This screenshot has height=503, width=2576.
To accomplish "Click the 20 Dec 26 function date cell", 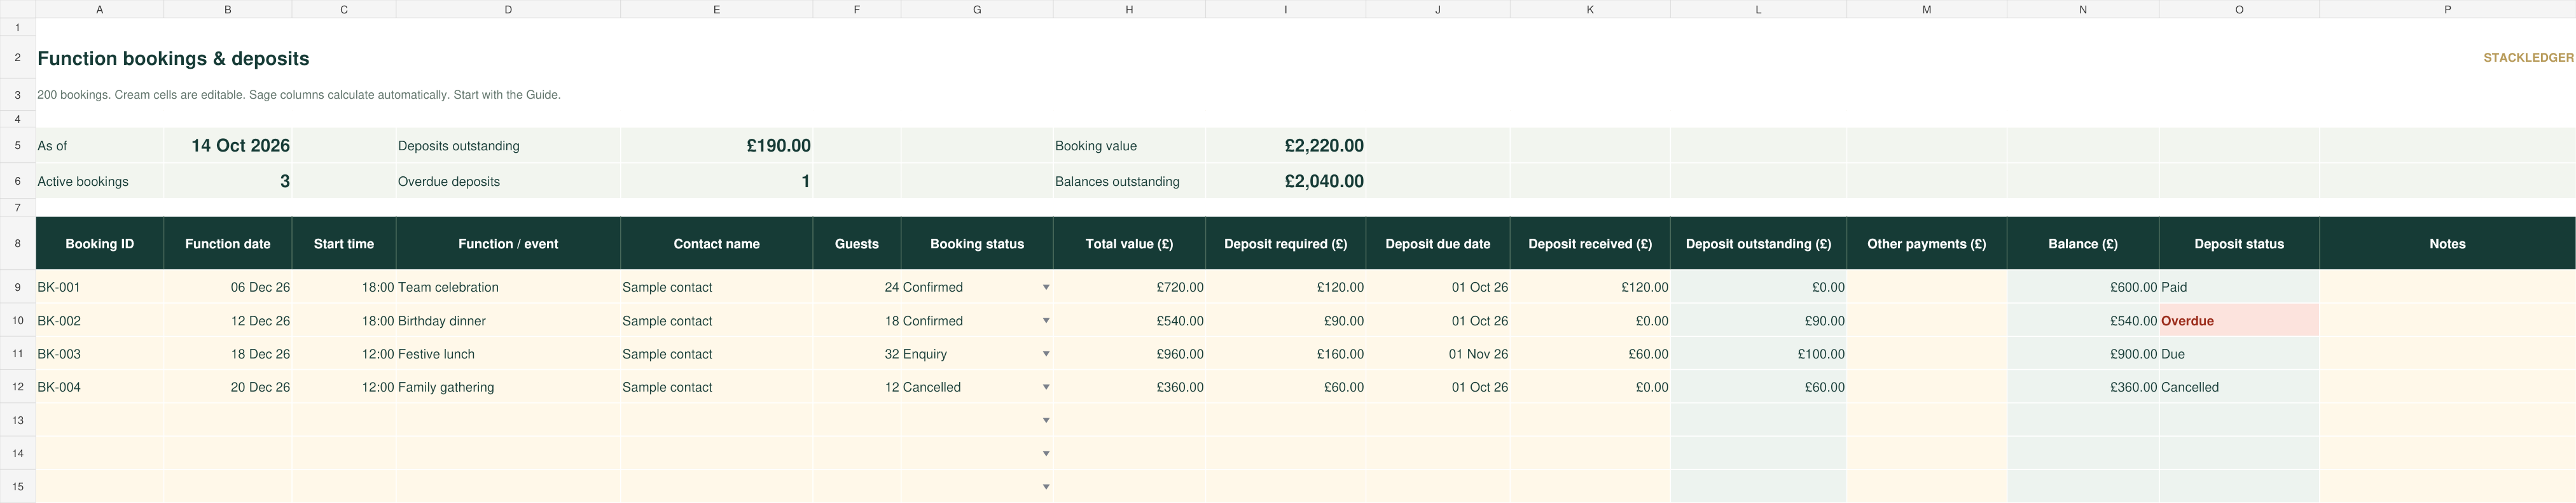I will pyautogui.click(x=228, y=386).
